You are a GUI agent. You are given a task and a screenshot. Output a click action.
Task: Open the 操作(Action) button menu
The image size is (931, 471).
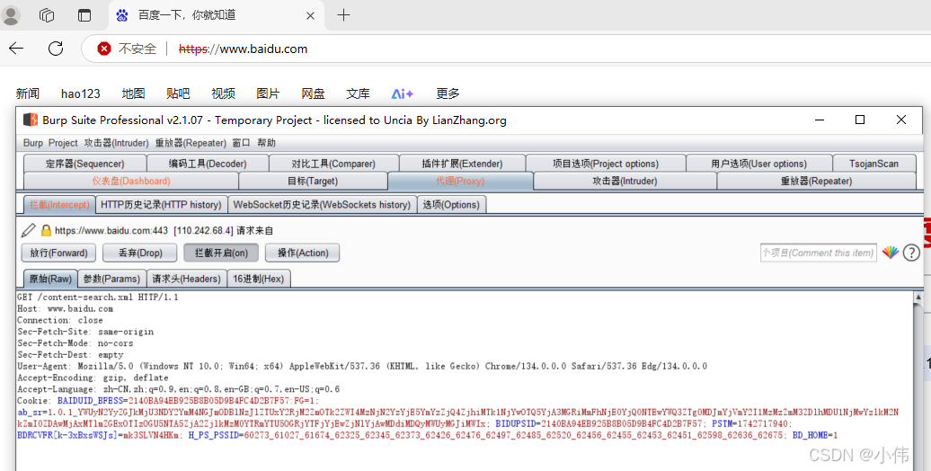[303, 253]
